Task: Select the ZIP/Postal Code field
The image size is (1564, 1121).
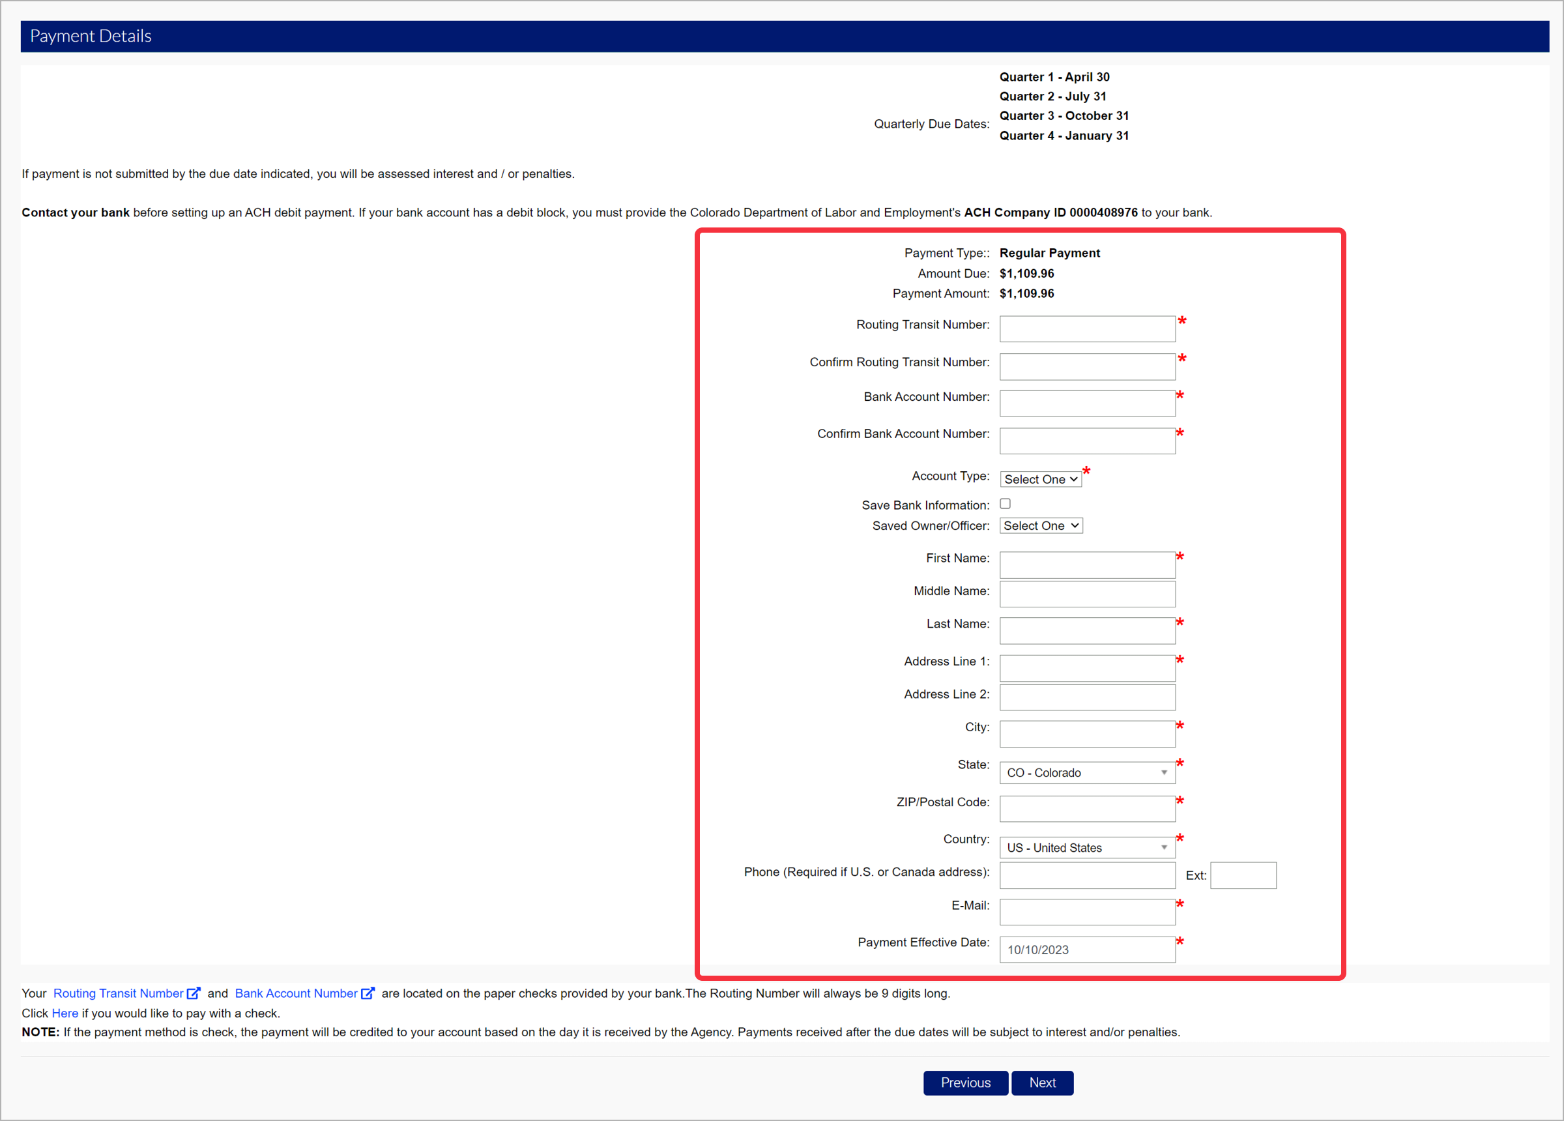Action: [1087, 809]
